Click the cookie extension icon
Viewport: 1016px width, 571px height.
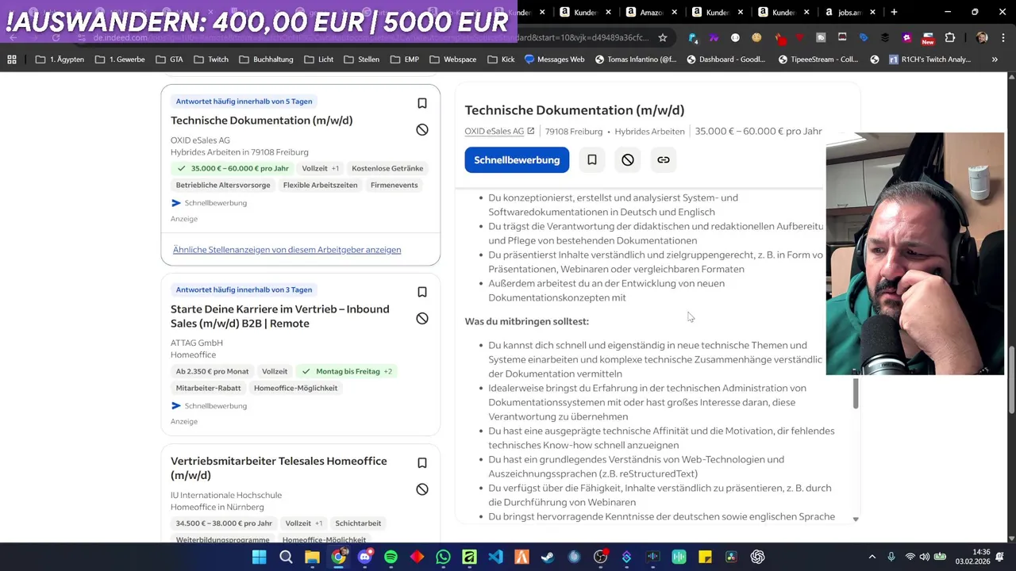(x=756, y=37)
